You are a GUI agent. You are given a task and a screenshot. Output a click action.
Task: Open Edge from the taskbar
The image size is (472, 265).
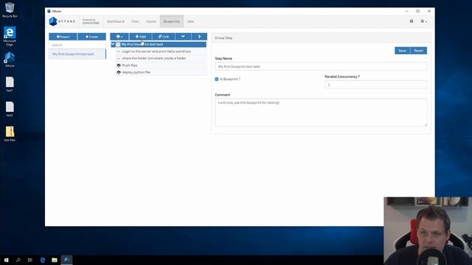coord(43,260)
